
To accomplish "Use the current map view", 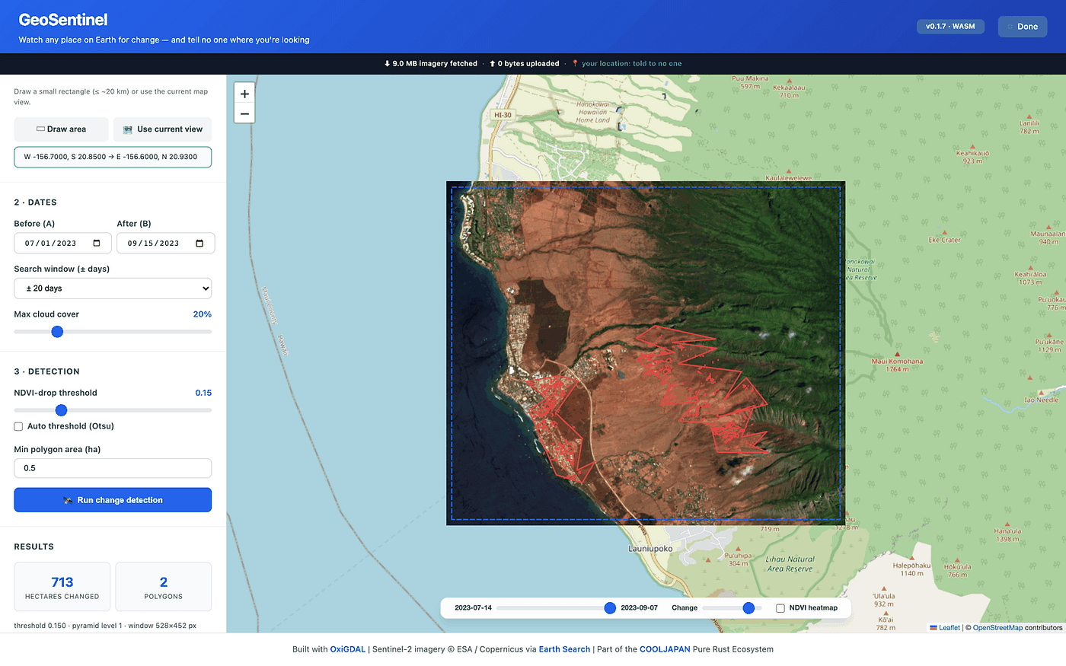I will coord(162,129).
